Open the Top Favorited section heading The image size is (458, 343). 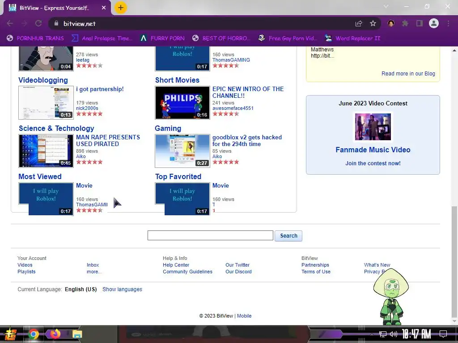point(178,176)
